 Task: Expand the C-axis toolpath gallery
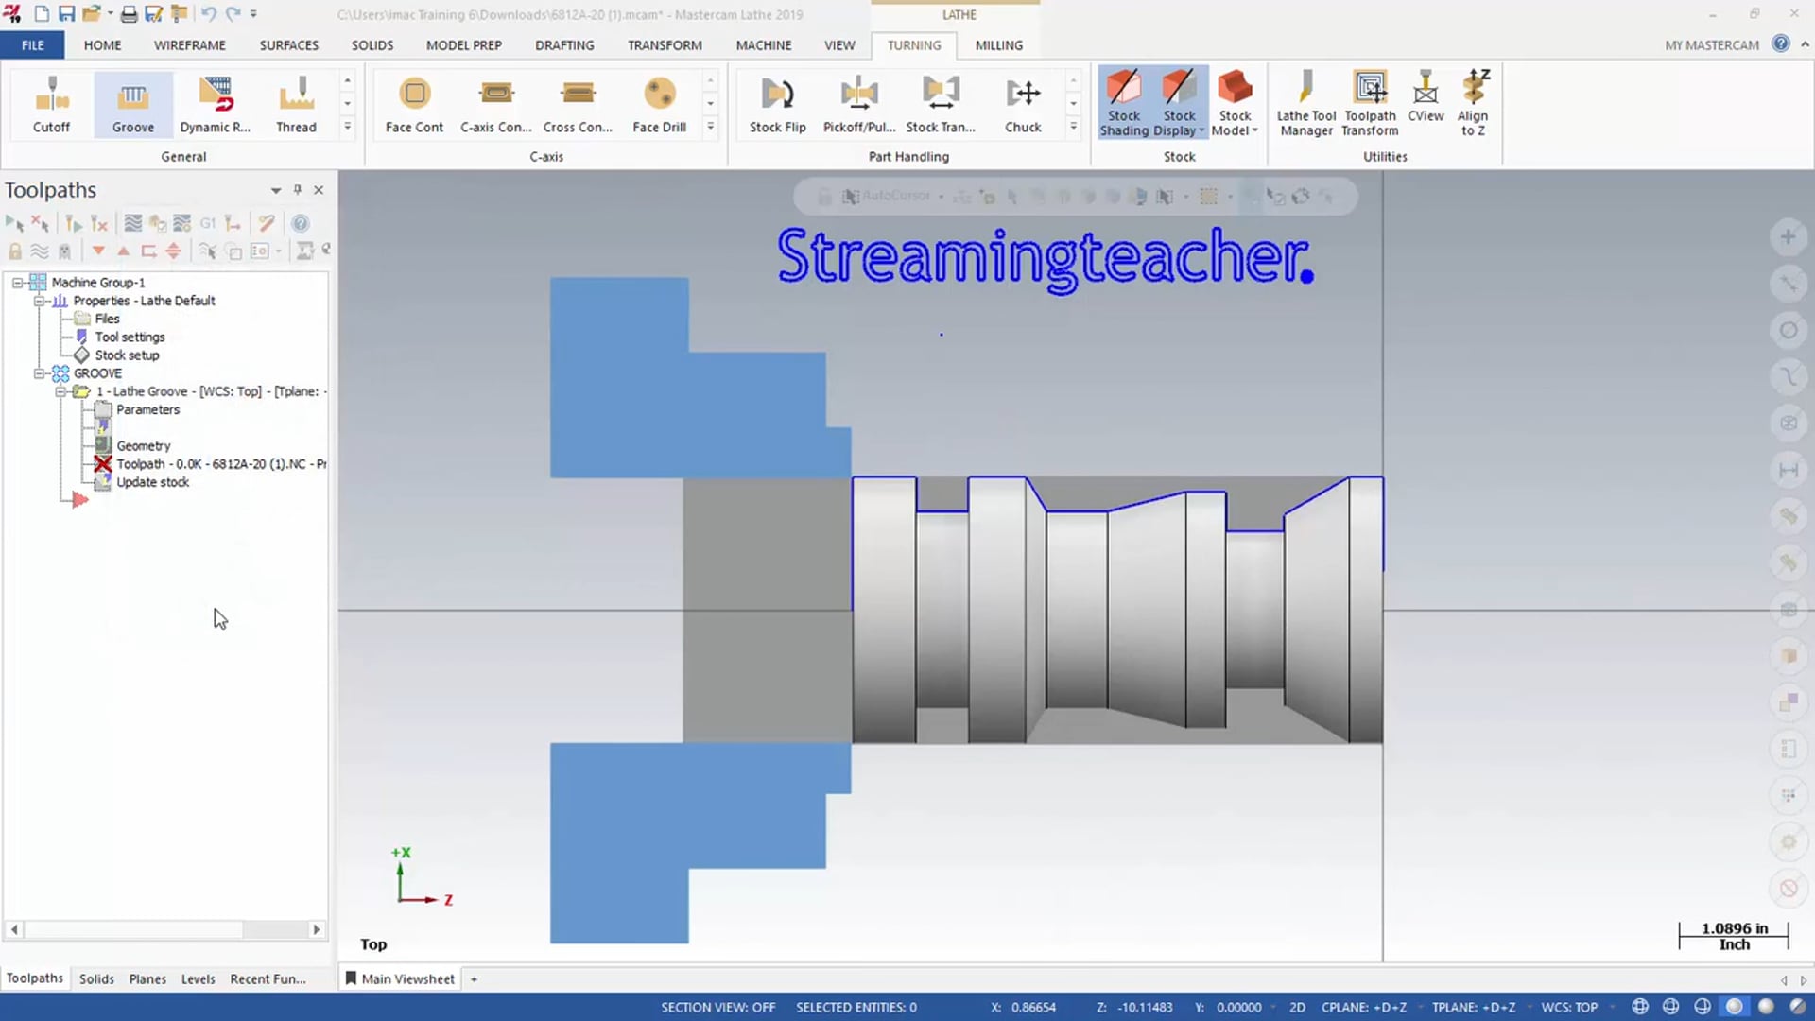tap(710, 127)
